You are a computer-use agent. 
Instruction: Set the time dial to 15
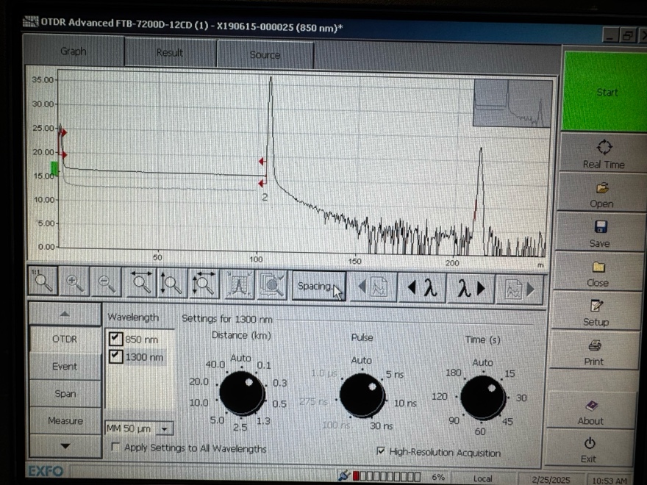(510, 373)
